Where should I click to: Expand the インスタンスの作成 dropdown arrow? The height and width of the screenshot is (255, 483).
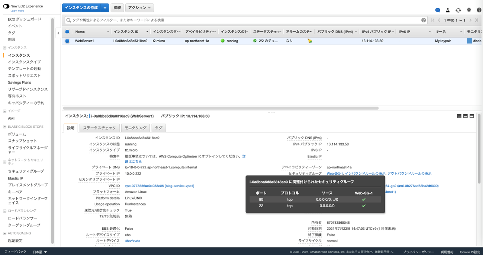tap(105, 8)
